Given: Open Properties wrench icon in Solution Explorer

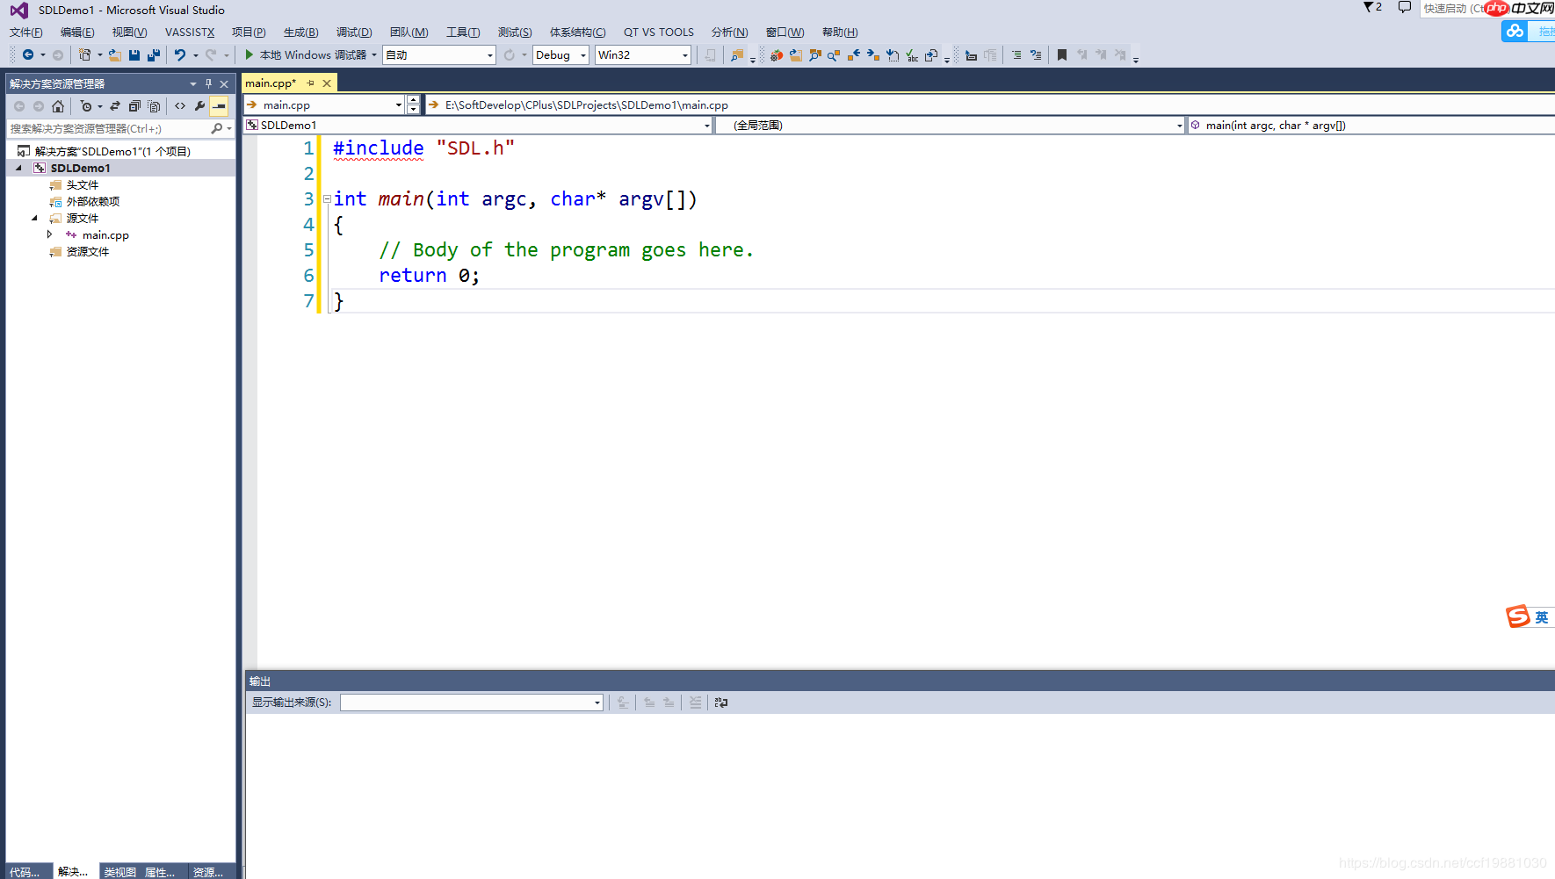Looking at the screenshot, I should [200, 106].
